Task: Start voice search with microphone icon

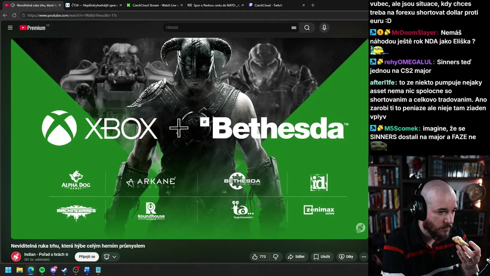Action: [324, 28]
